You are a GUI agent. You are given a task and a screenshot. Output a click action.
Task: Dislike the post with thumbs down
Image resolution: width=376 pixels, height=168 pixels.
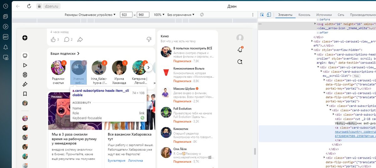pyautogui.click(x=149, y=39)
